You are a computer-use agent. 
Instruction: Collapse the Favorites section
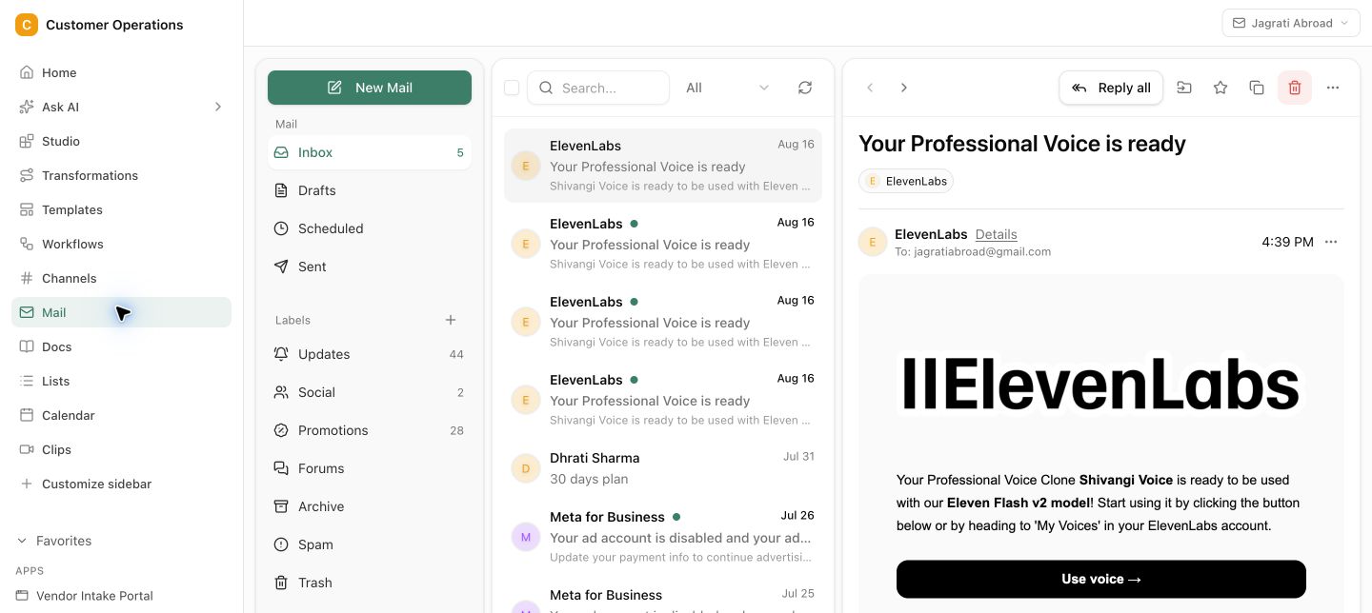54,541
